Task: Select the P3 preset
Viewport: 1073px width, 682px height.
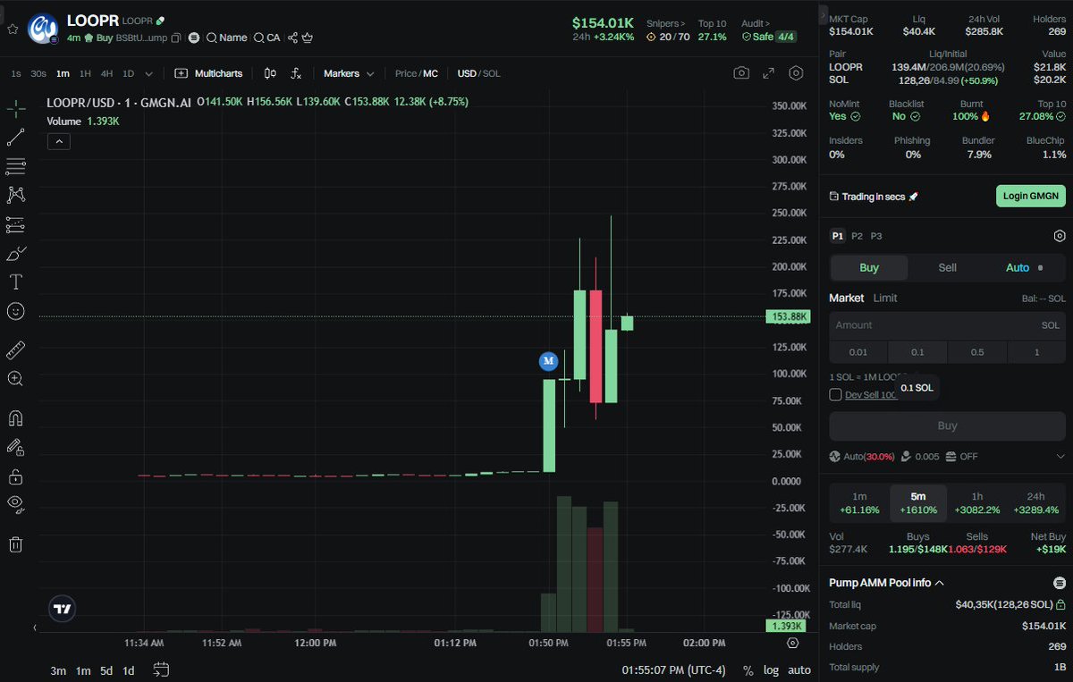Action: pos(876,236)
